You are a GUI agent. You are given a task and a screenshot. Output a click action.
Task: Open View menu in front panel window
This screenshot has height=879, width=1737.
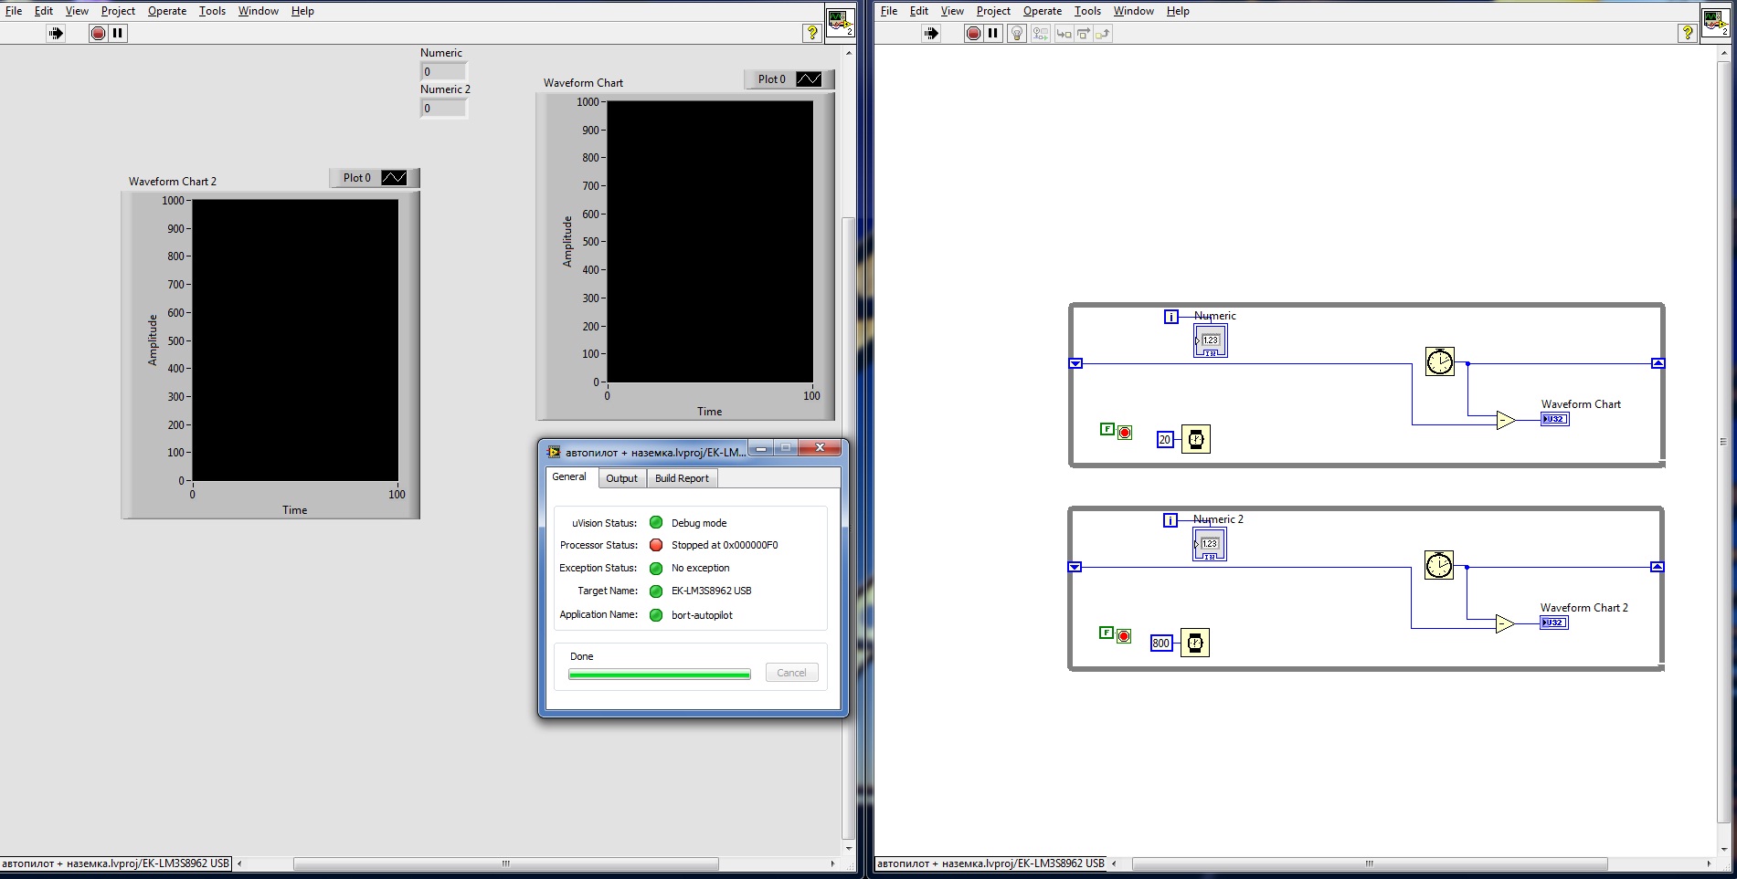click(x=77, y=11)
